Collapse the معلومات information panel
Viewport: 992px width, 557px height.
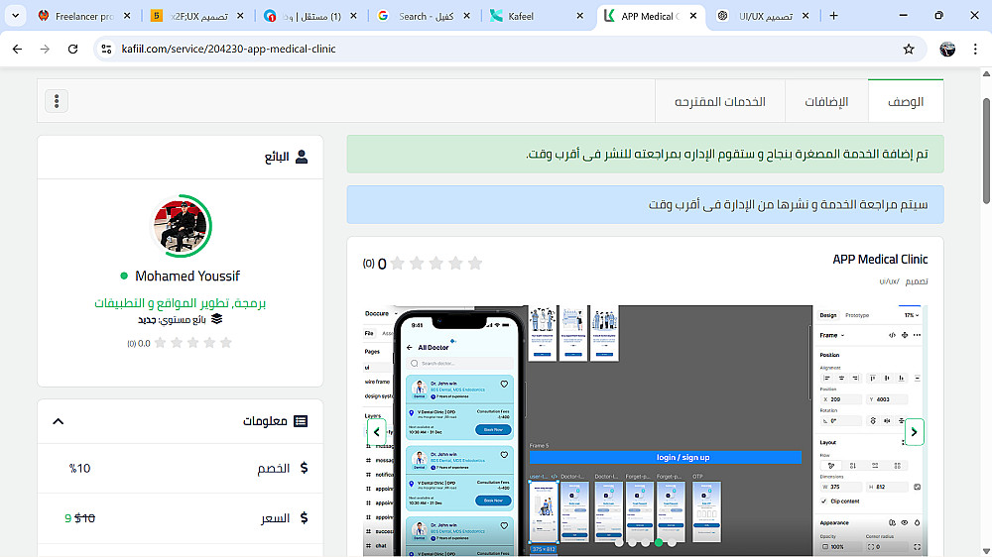tap(59, 421)
